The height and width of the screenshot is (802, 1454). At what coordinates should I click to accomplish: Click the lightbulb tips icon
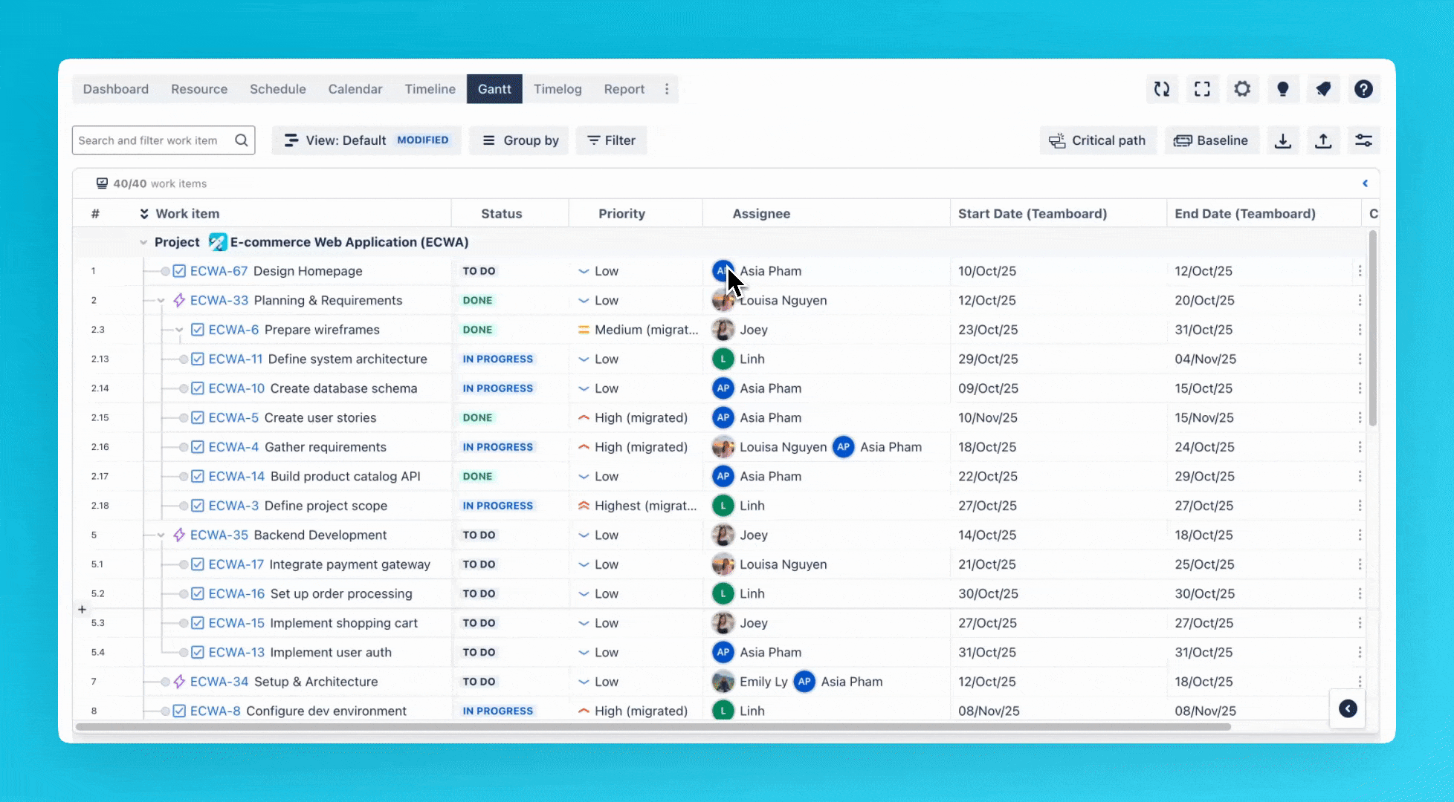tap(1282, 89)
